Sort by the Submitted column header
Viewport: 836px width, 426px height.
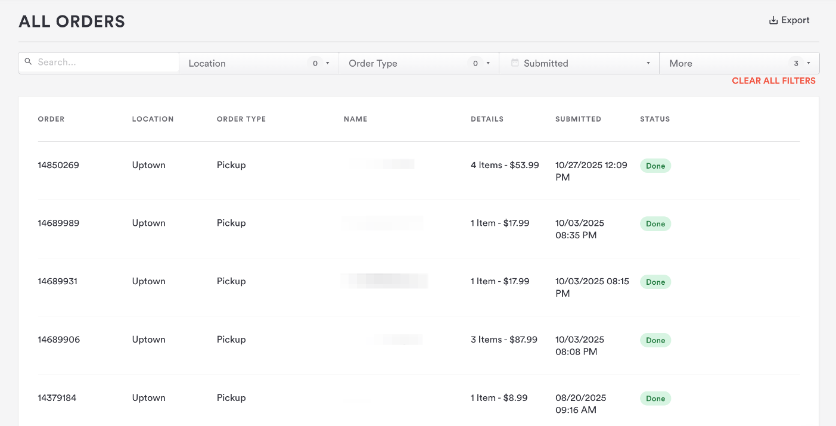pos(578,119)
